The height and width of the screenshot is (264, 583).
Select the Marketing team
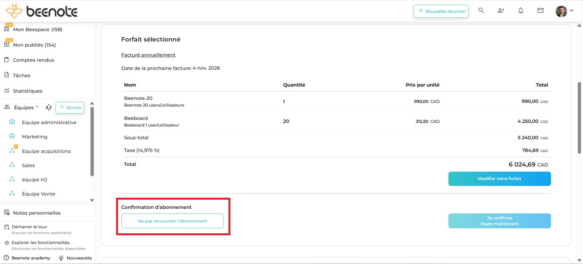click(35, 137)
